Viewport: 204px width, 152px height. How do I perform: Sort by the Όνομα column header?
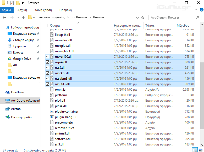tap(78, 25)
